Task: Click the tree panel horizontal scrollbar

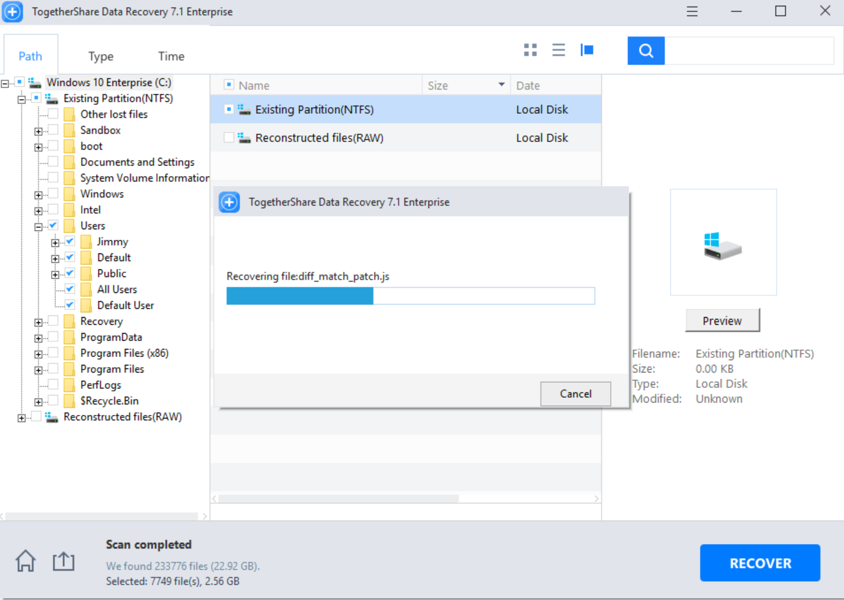Action: tap(102, 516)
